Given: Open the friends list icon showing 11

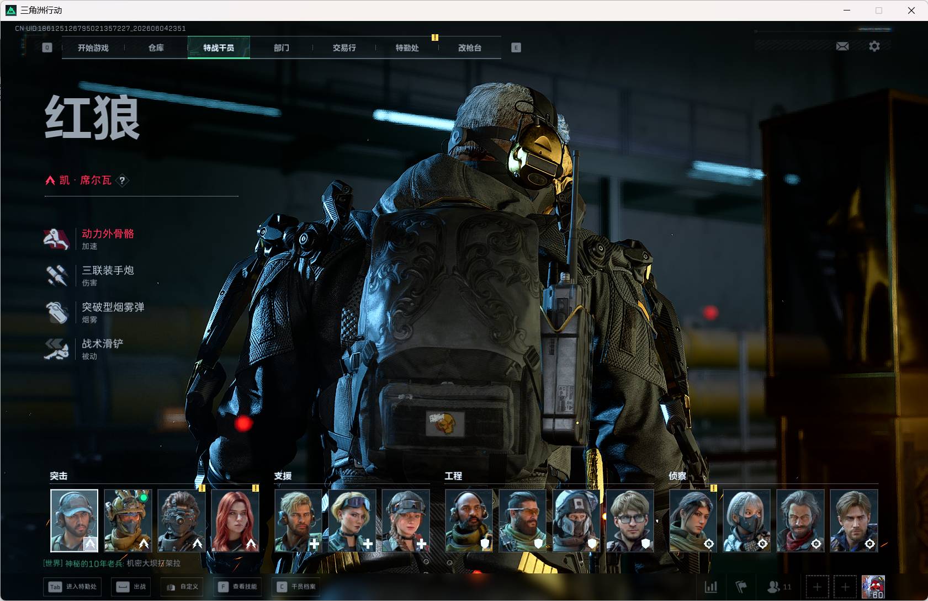Looking at the screenshot, I should (779, 587).
